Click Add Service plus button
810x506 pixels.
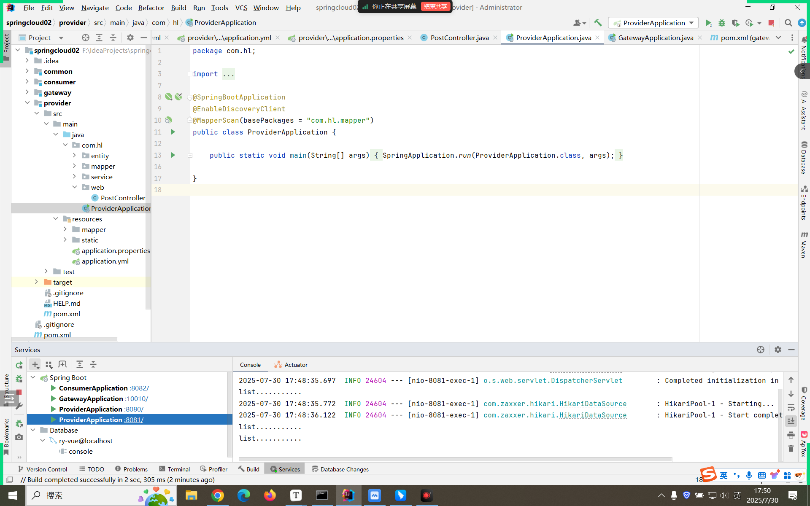coord(35,364)
